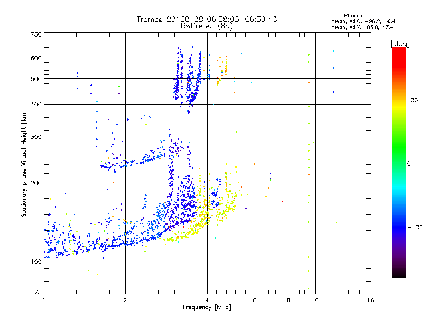Click the plot title 'Tromsø 20160128 00:38:00-00:39:43'
Screen dimensions: 436x327
point(207,19)
